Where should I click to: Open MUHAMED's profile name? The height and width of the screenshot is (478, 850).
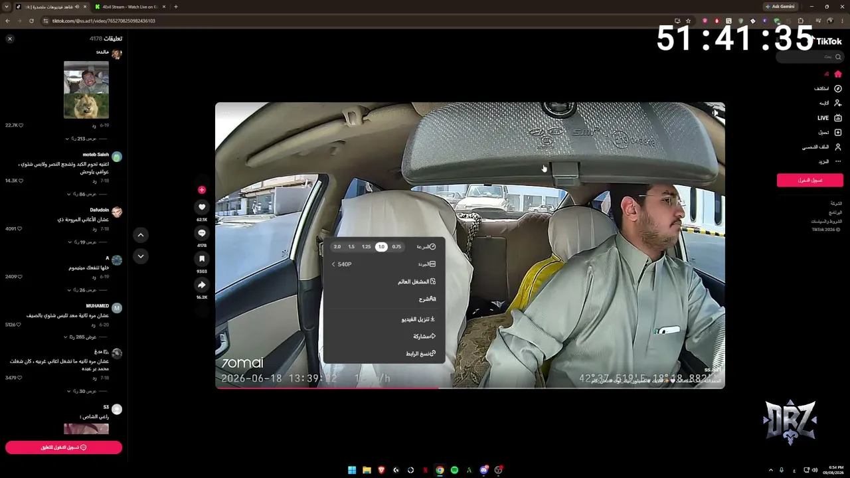point(98,306)
